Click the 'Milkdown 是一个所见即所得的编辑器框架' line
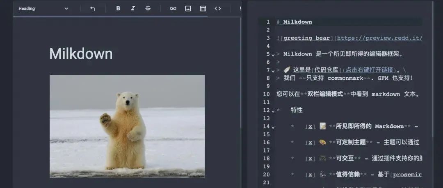443x188 pixels. [x=343, y=54]
